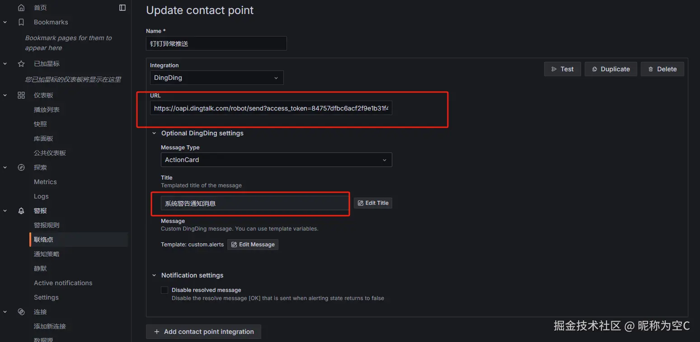Click Add contact point integration button
This screenshot has height=342, width=700.
[x=203, y=332]
